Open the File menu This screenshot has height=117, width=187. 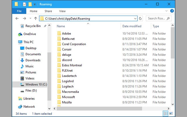[19, 11]
